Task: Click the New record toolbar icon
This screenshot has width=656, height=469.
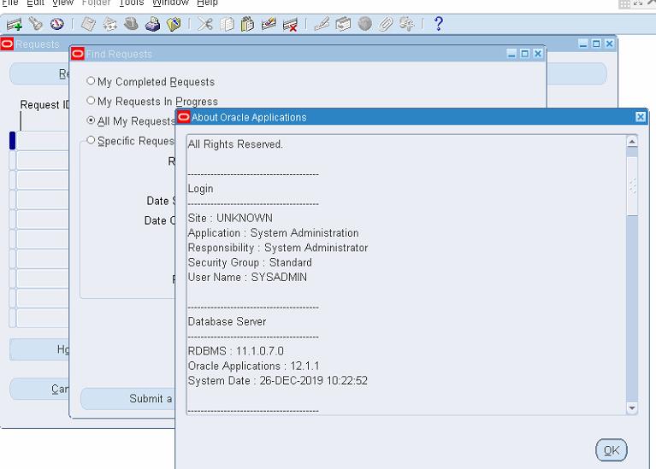Action: [15, 24]
